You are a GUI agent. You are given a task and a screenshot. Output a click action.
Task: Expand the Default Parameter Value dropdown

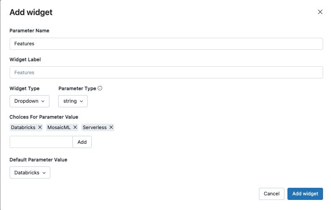point(30,173)
